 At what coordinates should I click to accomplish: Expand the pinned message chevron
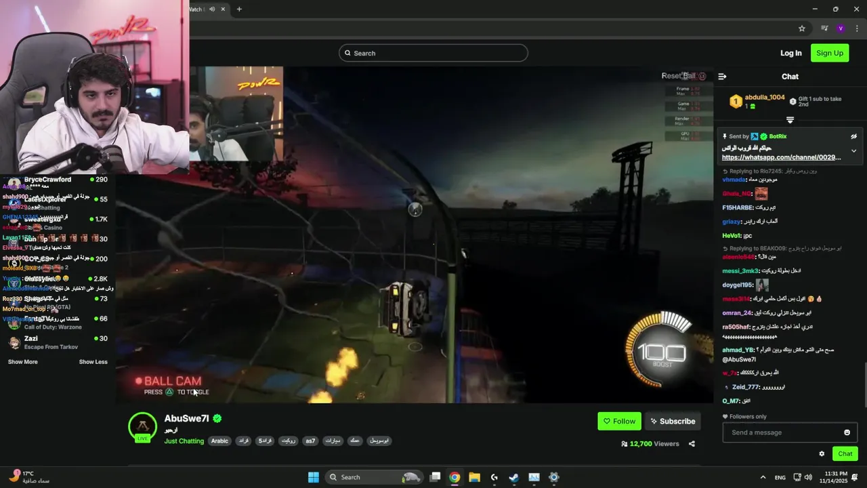click(x=853, y=150)
